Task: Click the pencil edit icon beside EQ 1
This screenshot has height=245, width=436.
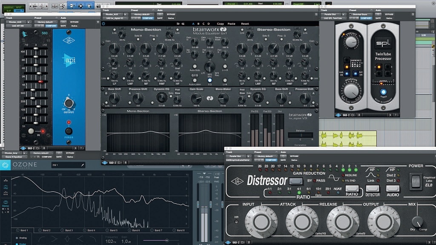Action: pyautogui.click(x=82, y=165)
